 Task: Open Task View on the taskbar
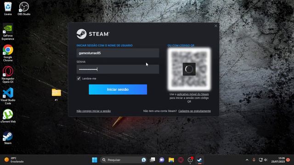click(x=153, y=160)
